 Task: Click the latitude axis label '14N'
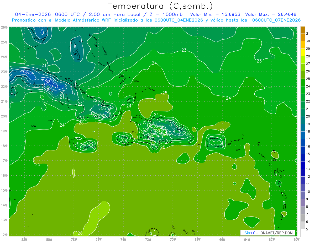(x=4, y=205)
